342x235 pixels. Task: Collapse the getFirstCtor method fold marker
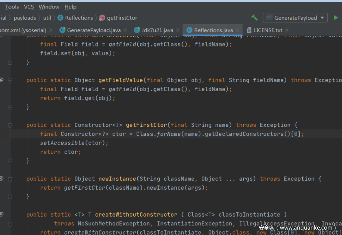tap(10, 125)
